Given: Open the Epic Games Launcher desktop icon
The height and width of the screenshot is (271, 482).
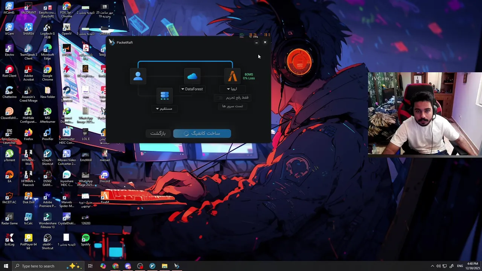Looking at the screenshot, I should pos(9,137).
